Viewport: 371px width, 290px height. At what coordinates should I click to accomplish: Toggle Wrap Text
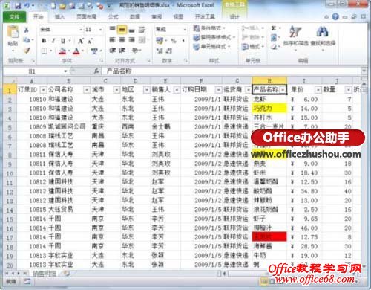pyautogui.click(x=142, y=30)
